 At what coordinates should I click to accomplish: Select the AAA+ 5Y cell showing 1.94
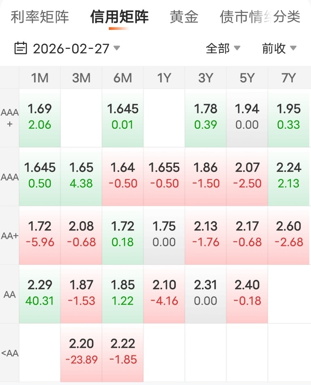(247, 117)
